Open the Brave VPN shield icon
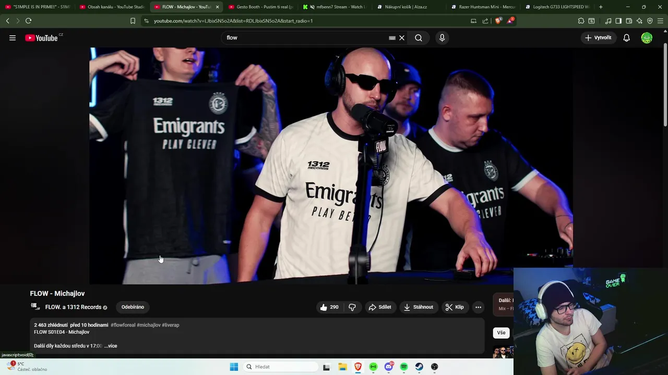The height and width of the screenshot is (375, 668). click(650, 21)
